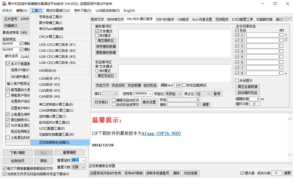Switch to 范例程序 tab
This screenshot has width=293, height=178.
(222, 19)
